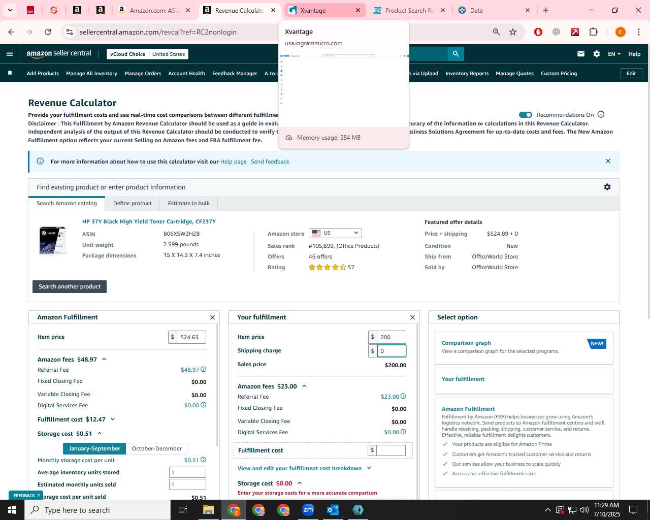Select the January-September storage period
Screen dimensions: 650x520
pos(94,448)
